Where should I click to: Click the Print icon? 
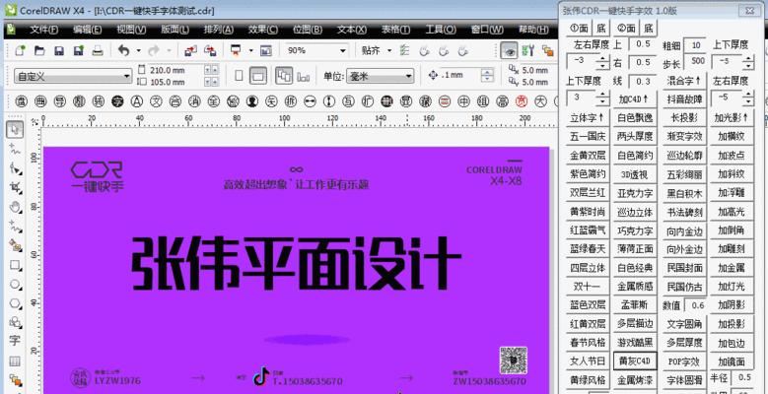[98, 50]
